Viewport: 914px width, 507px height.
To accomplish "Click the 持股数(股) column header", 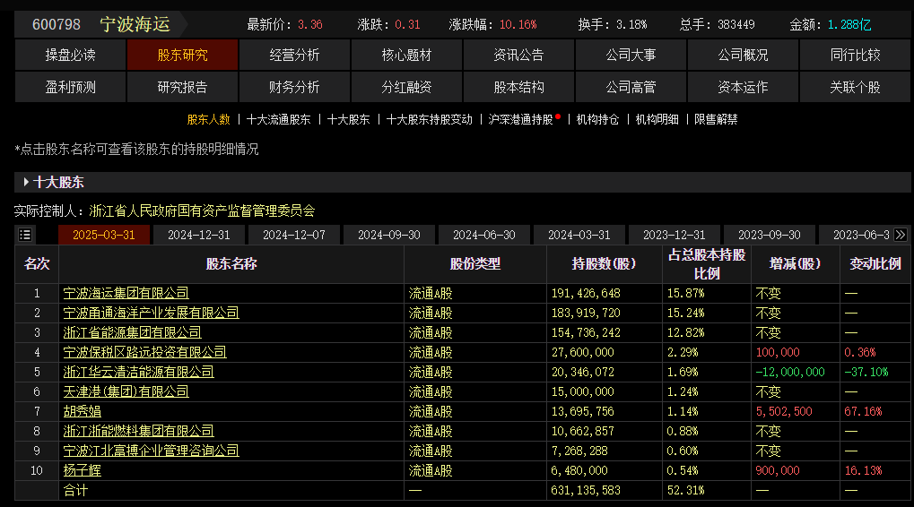I will click(x=604, y=263).
